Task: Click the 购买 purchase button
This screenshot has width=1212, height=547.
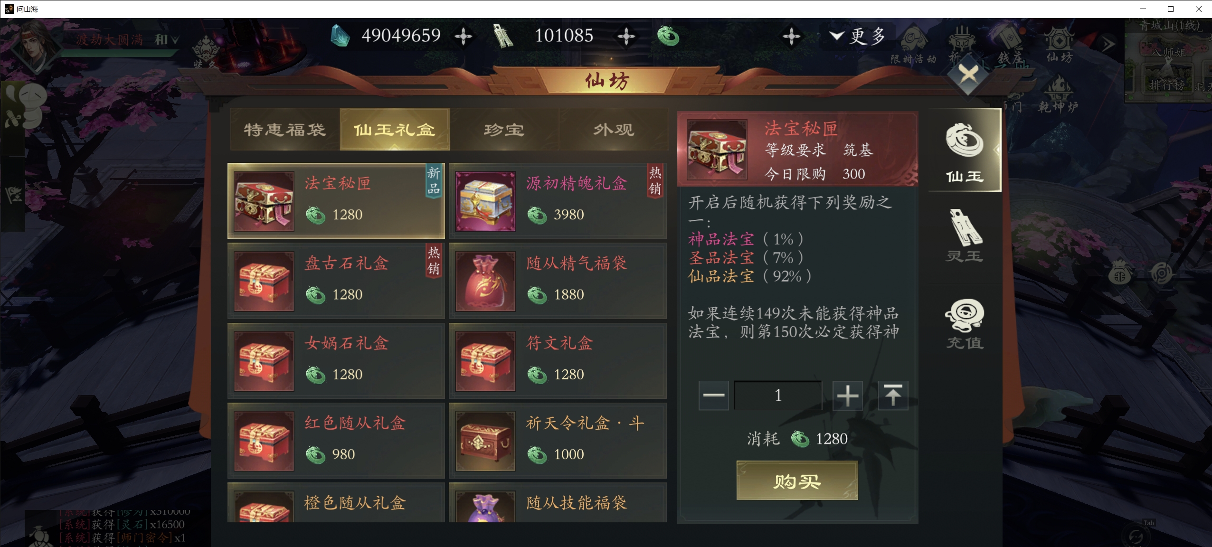Action: [797, 481]
